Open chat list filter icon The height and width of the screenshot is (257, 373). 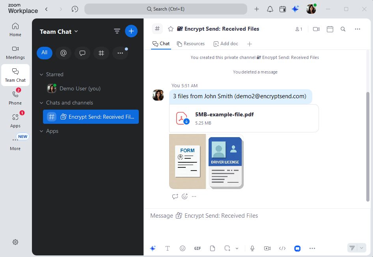[x=117, y=31]
